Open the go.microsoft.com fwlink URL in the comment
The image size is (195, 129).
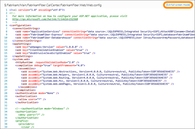(45, 19)
